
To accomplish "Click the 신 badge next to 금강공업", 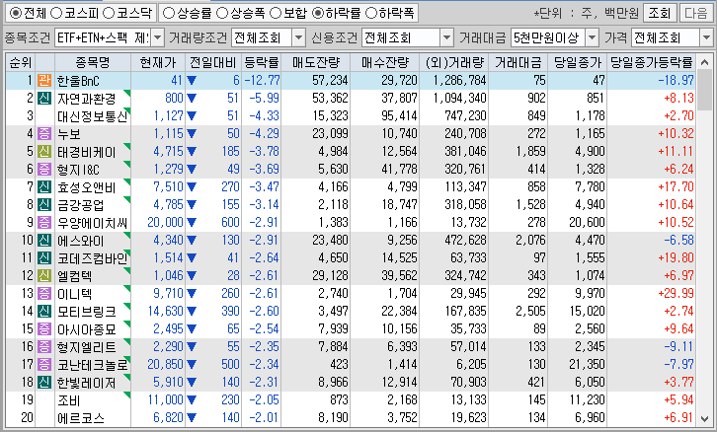I will [x=44, y=204].
